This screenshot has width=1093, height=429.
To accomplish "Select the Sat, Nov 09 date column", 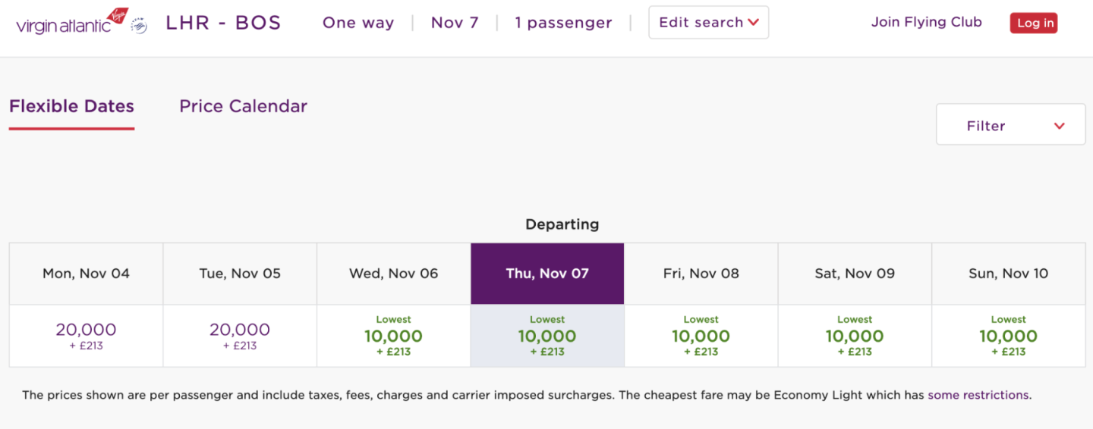I will [855, 274].
